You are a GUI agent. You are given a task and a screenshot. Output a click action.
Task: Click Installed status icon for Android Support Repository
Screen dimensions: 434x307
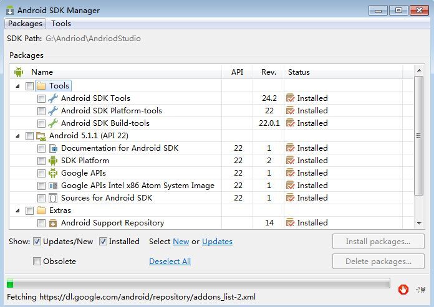(290, 223)
